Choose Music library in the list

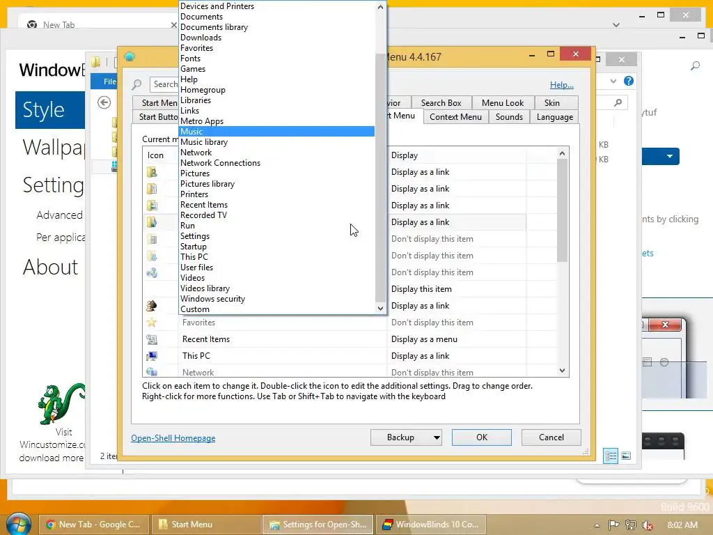click(x=277, y=142)
